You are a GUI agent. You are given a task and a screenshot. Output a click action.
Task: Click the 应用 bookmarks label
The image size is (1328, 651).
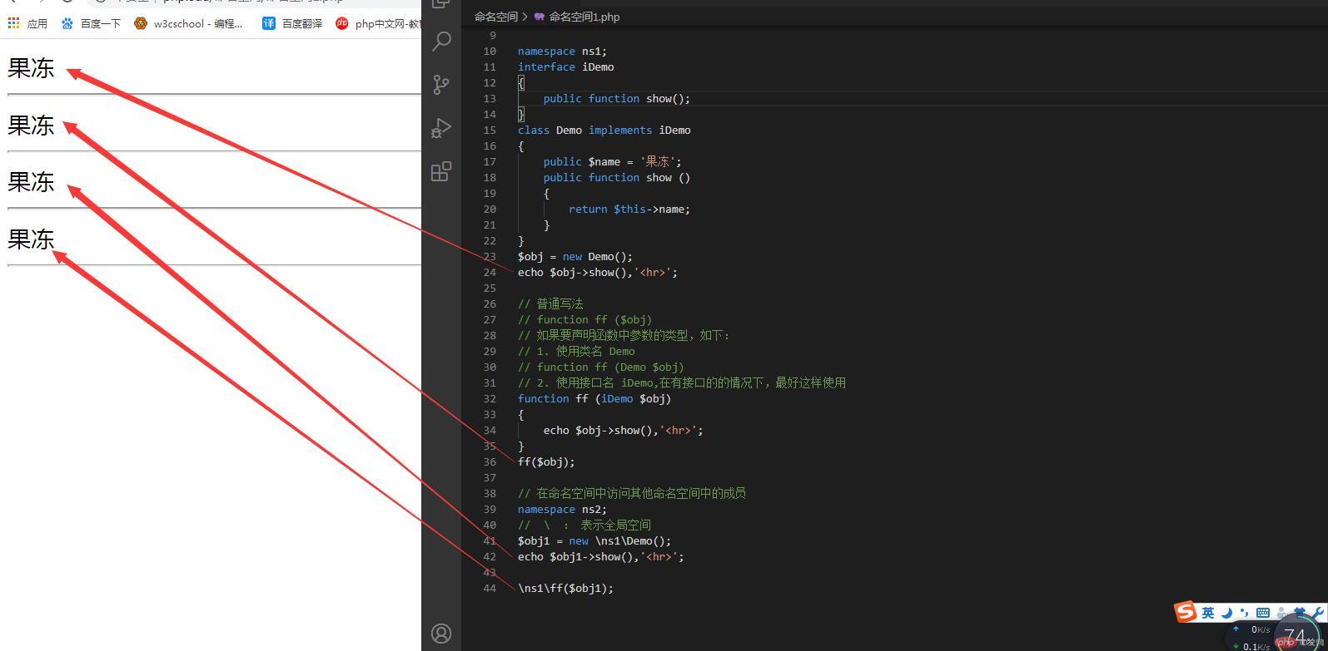click(x=37, y=23)
